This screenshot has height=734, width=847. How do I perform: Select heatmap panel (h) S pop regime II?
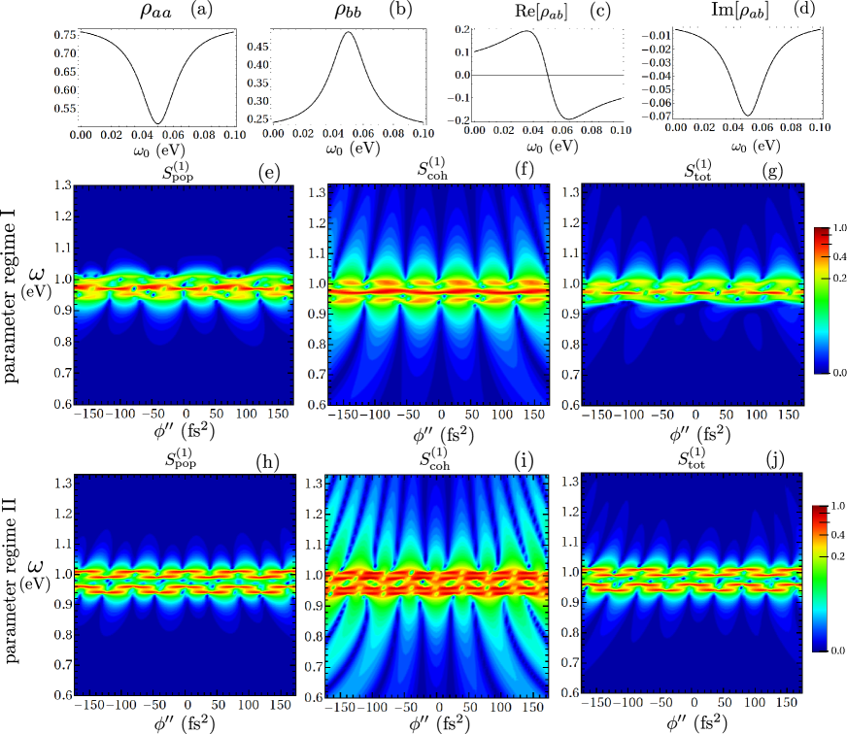click(185, 584)
